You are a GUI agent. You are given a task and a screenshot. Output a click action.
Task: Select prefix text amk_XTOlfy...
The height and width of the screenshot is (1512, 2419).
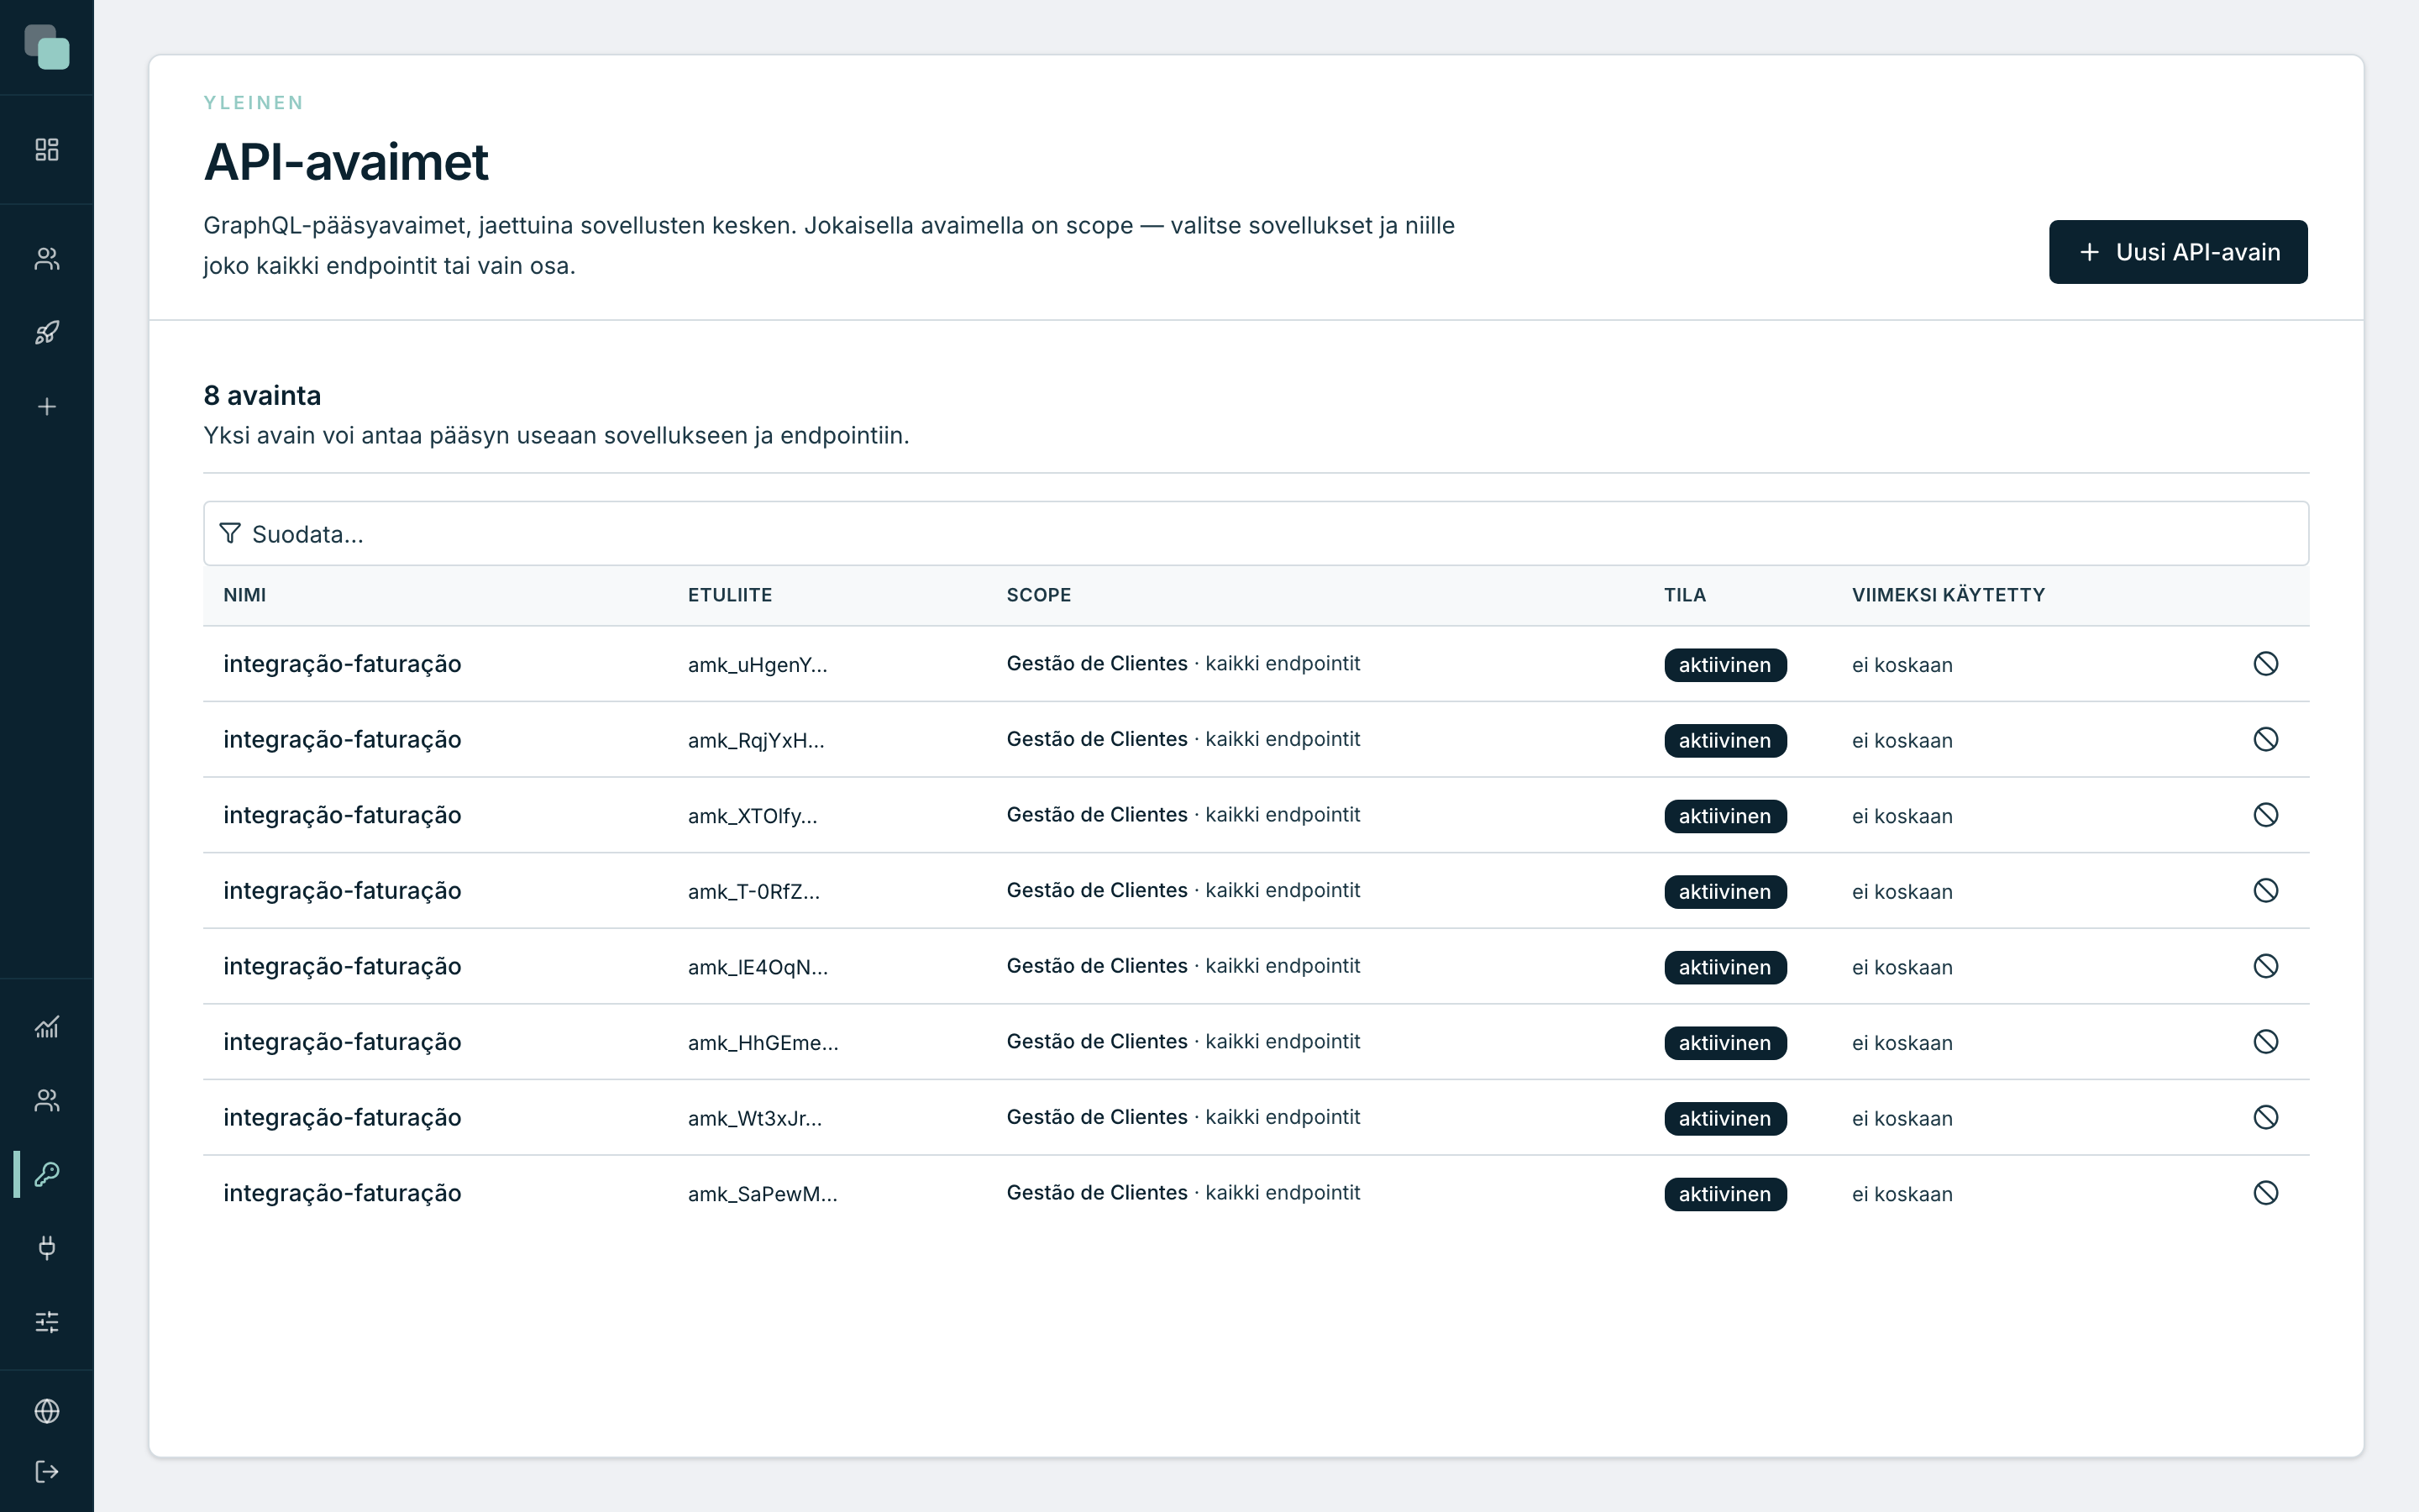pyautogui.click(x=753, y=816)
